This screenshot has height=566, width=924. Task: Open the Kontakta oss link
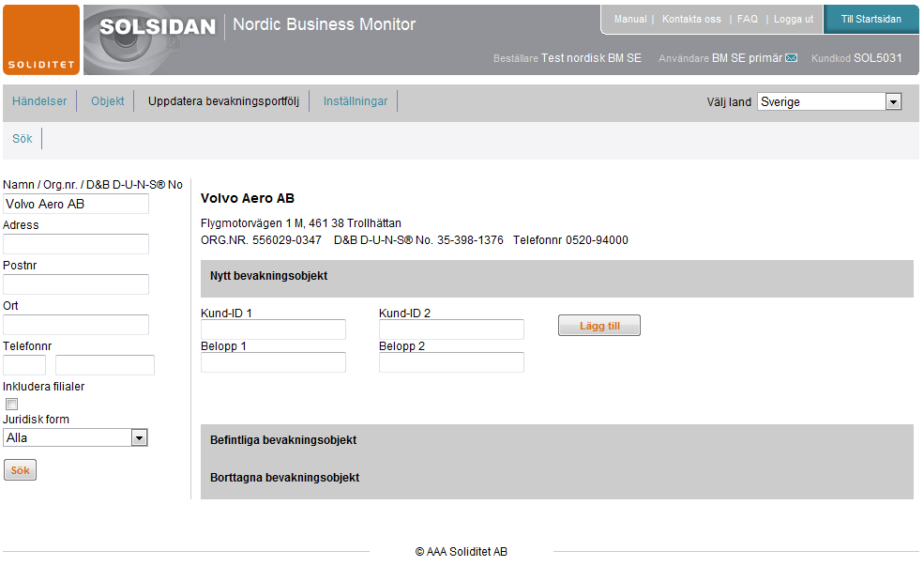691,19
